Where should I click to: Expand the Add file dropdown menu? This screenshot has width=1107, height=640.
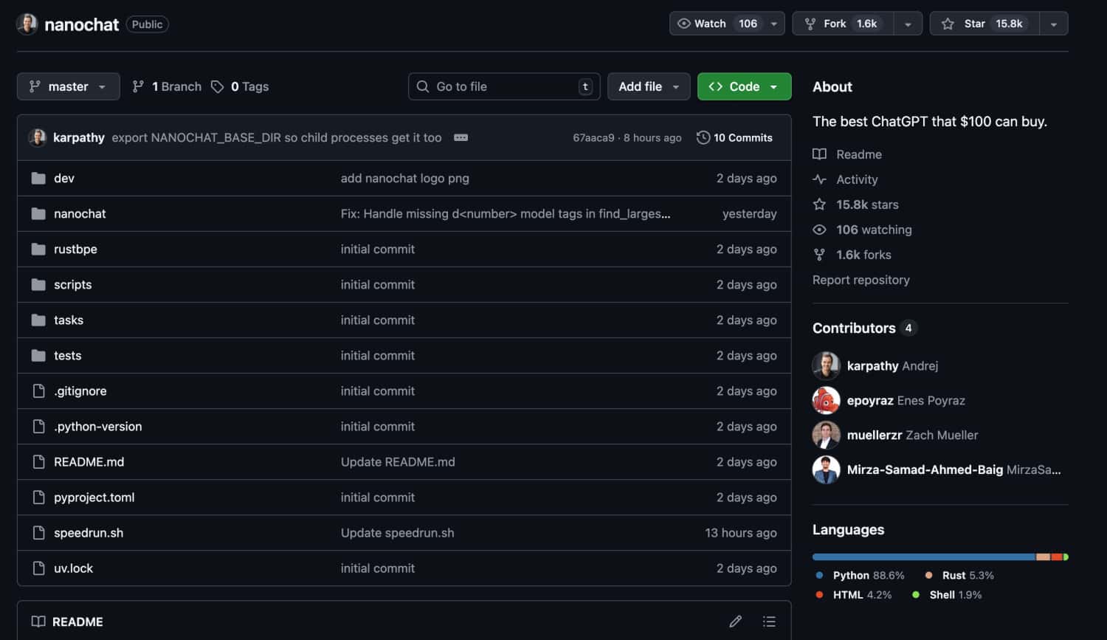click(x=648, y=86)
